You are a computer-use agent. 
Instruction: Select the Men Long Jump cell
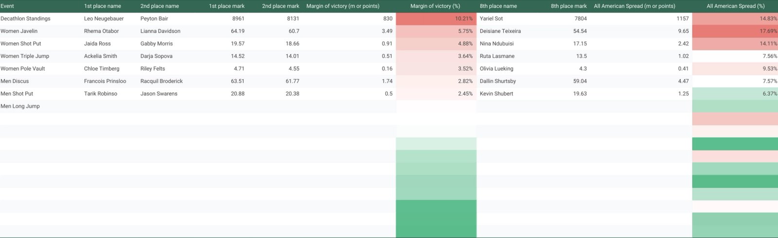20,106
